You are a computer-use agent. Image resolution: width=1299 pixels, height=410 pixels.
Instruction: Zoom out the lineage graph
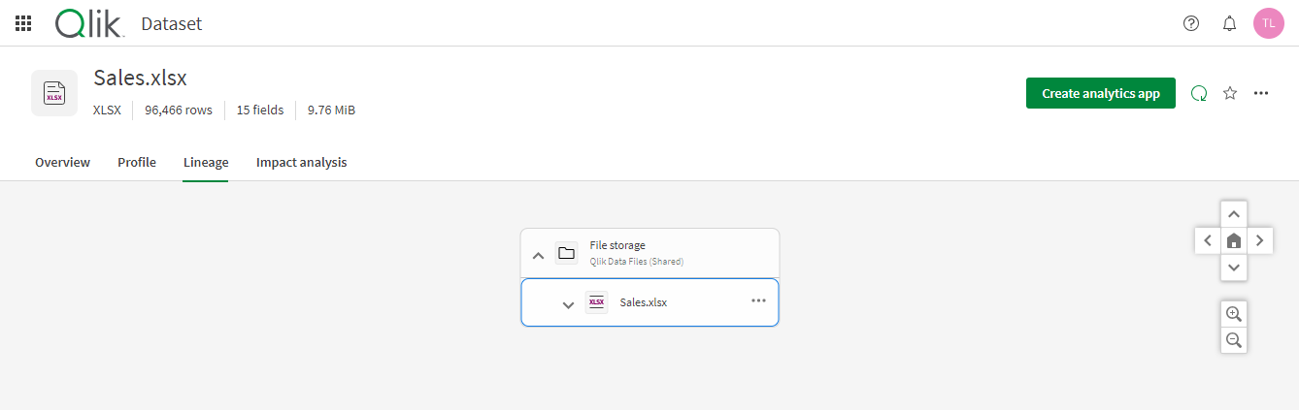[1234, 340]
